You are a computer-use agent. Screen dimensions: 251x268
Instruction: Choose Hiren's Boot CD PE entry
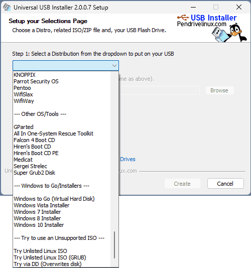coord(36,153)
